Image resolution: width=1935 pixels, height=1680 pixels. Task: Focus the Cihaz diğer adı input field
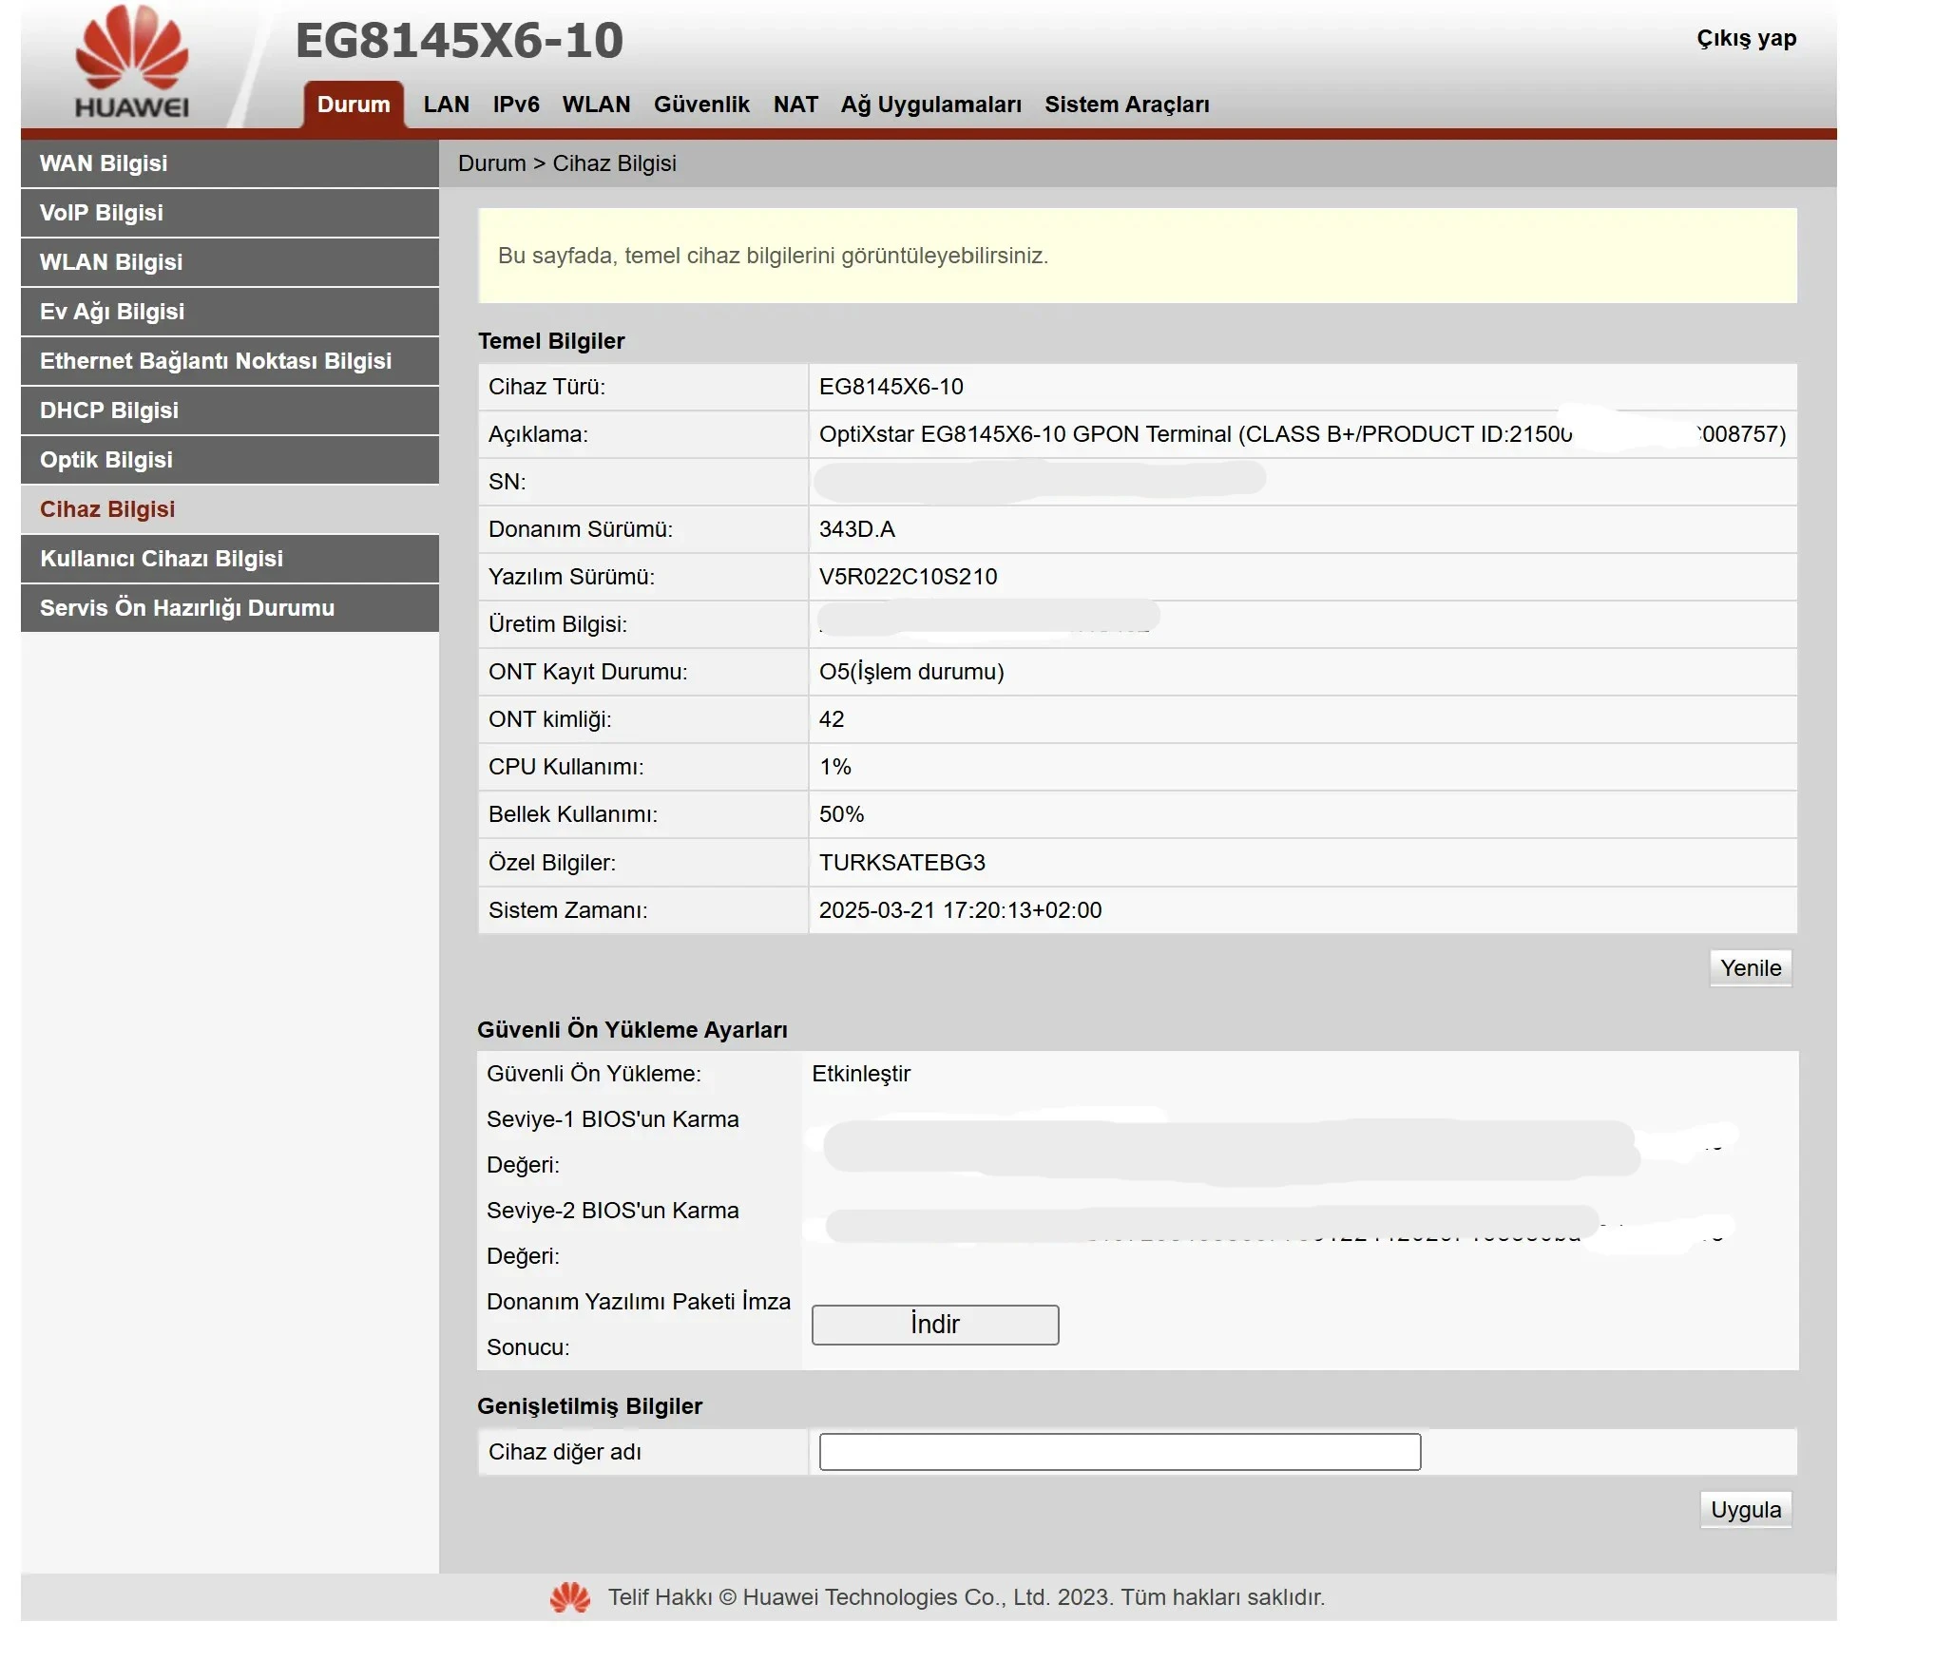1120,1452
